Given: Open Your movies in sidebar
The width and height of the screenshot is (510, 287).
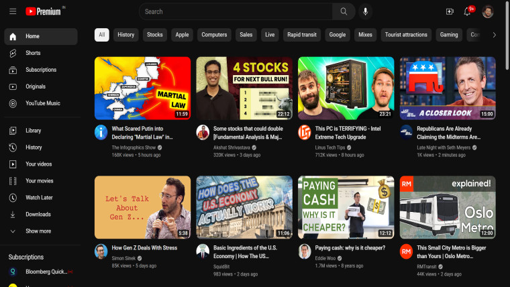Looking at the screenshot, I should [41, 180].
